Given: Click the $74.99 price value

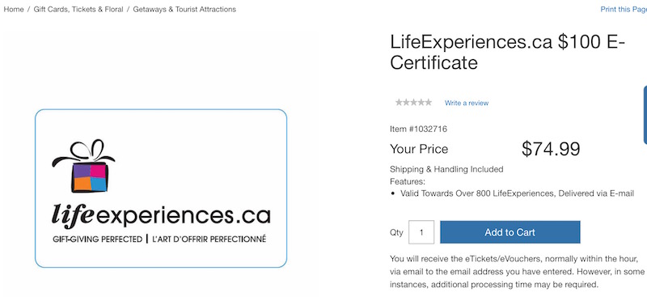Looking at the screenshot, I should pos(551,149).
